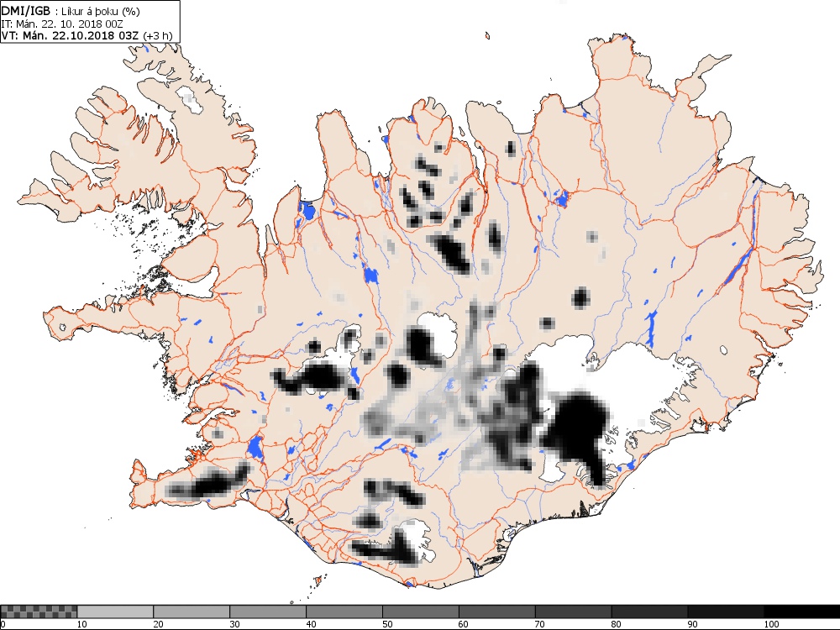The image size is (840, 630).
Task: Pick the 30–40 grey legend segment
Action: 268,612
